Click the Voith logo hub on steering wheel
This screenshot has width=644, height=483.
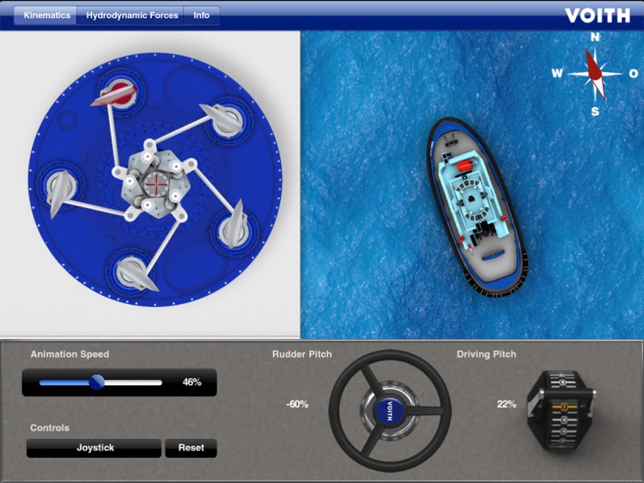click(x=389, y=411)
